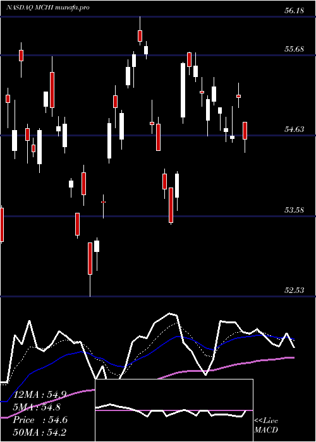Click the 50MA : 54.2 readout
This screenshot has width=316, height=442.
point(39,433)
